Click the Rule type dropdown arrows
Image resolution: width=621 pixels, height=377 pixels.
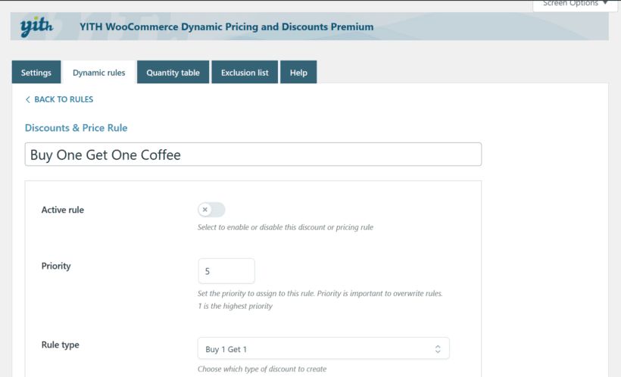(438, 349)
